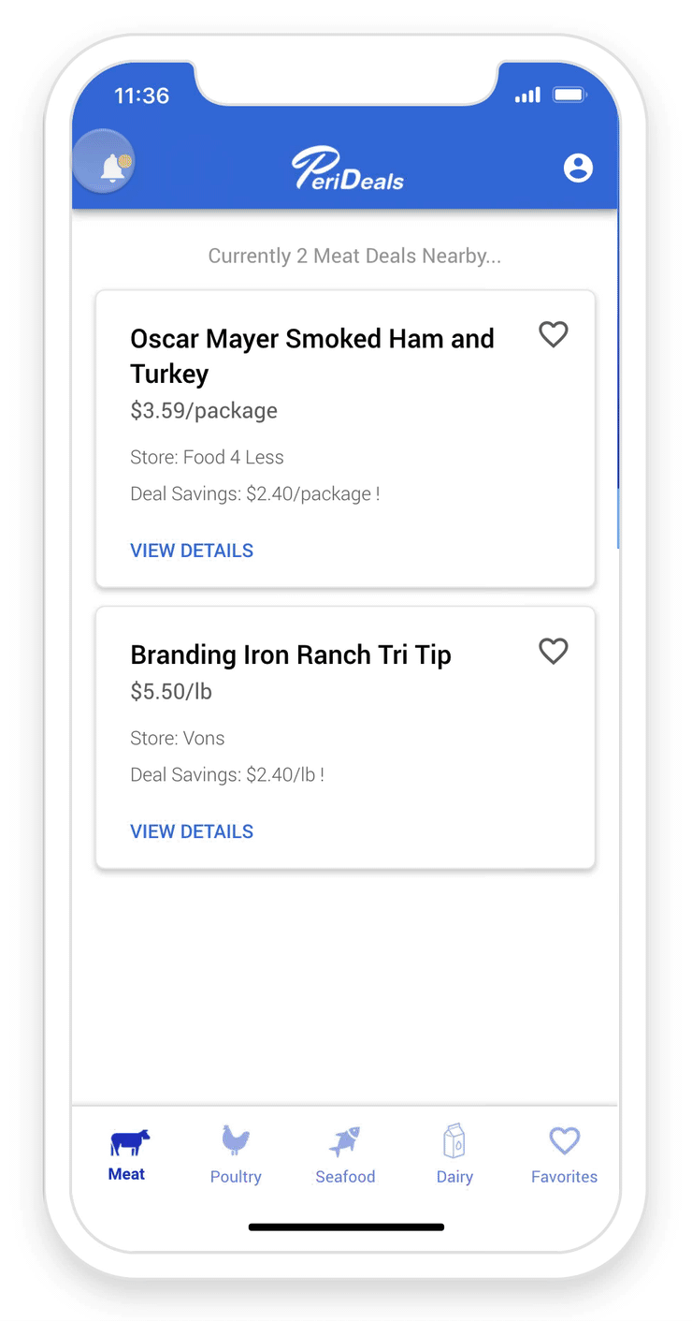692x1322 pixels.
Task: Favorite the Branding Iron Ranch Tri Tip deal
Action: tap(554, 651)
